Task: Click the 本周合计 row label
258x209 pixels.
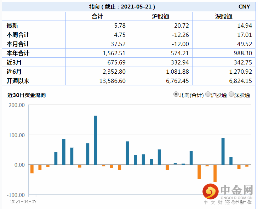Action: [x=18, y=35]
